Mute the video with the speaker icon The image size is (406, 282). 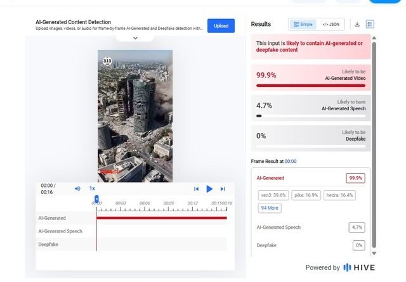[77, 189]
